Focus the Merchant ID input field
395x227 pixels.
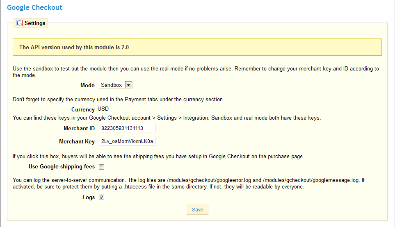tap(127, 128)
